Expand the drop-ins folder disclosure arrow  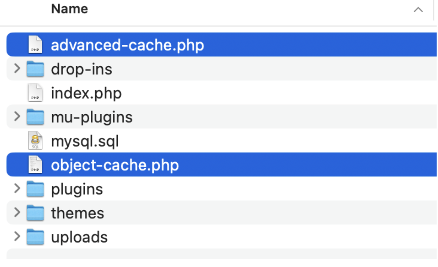(17, 68)
